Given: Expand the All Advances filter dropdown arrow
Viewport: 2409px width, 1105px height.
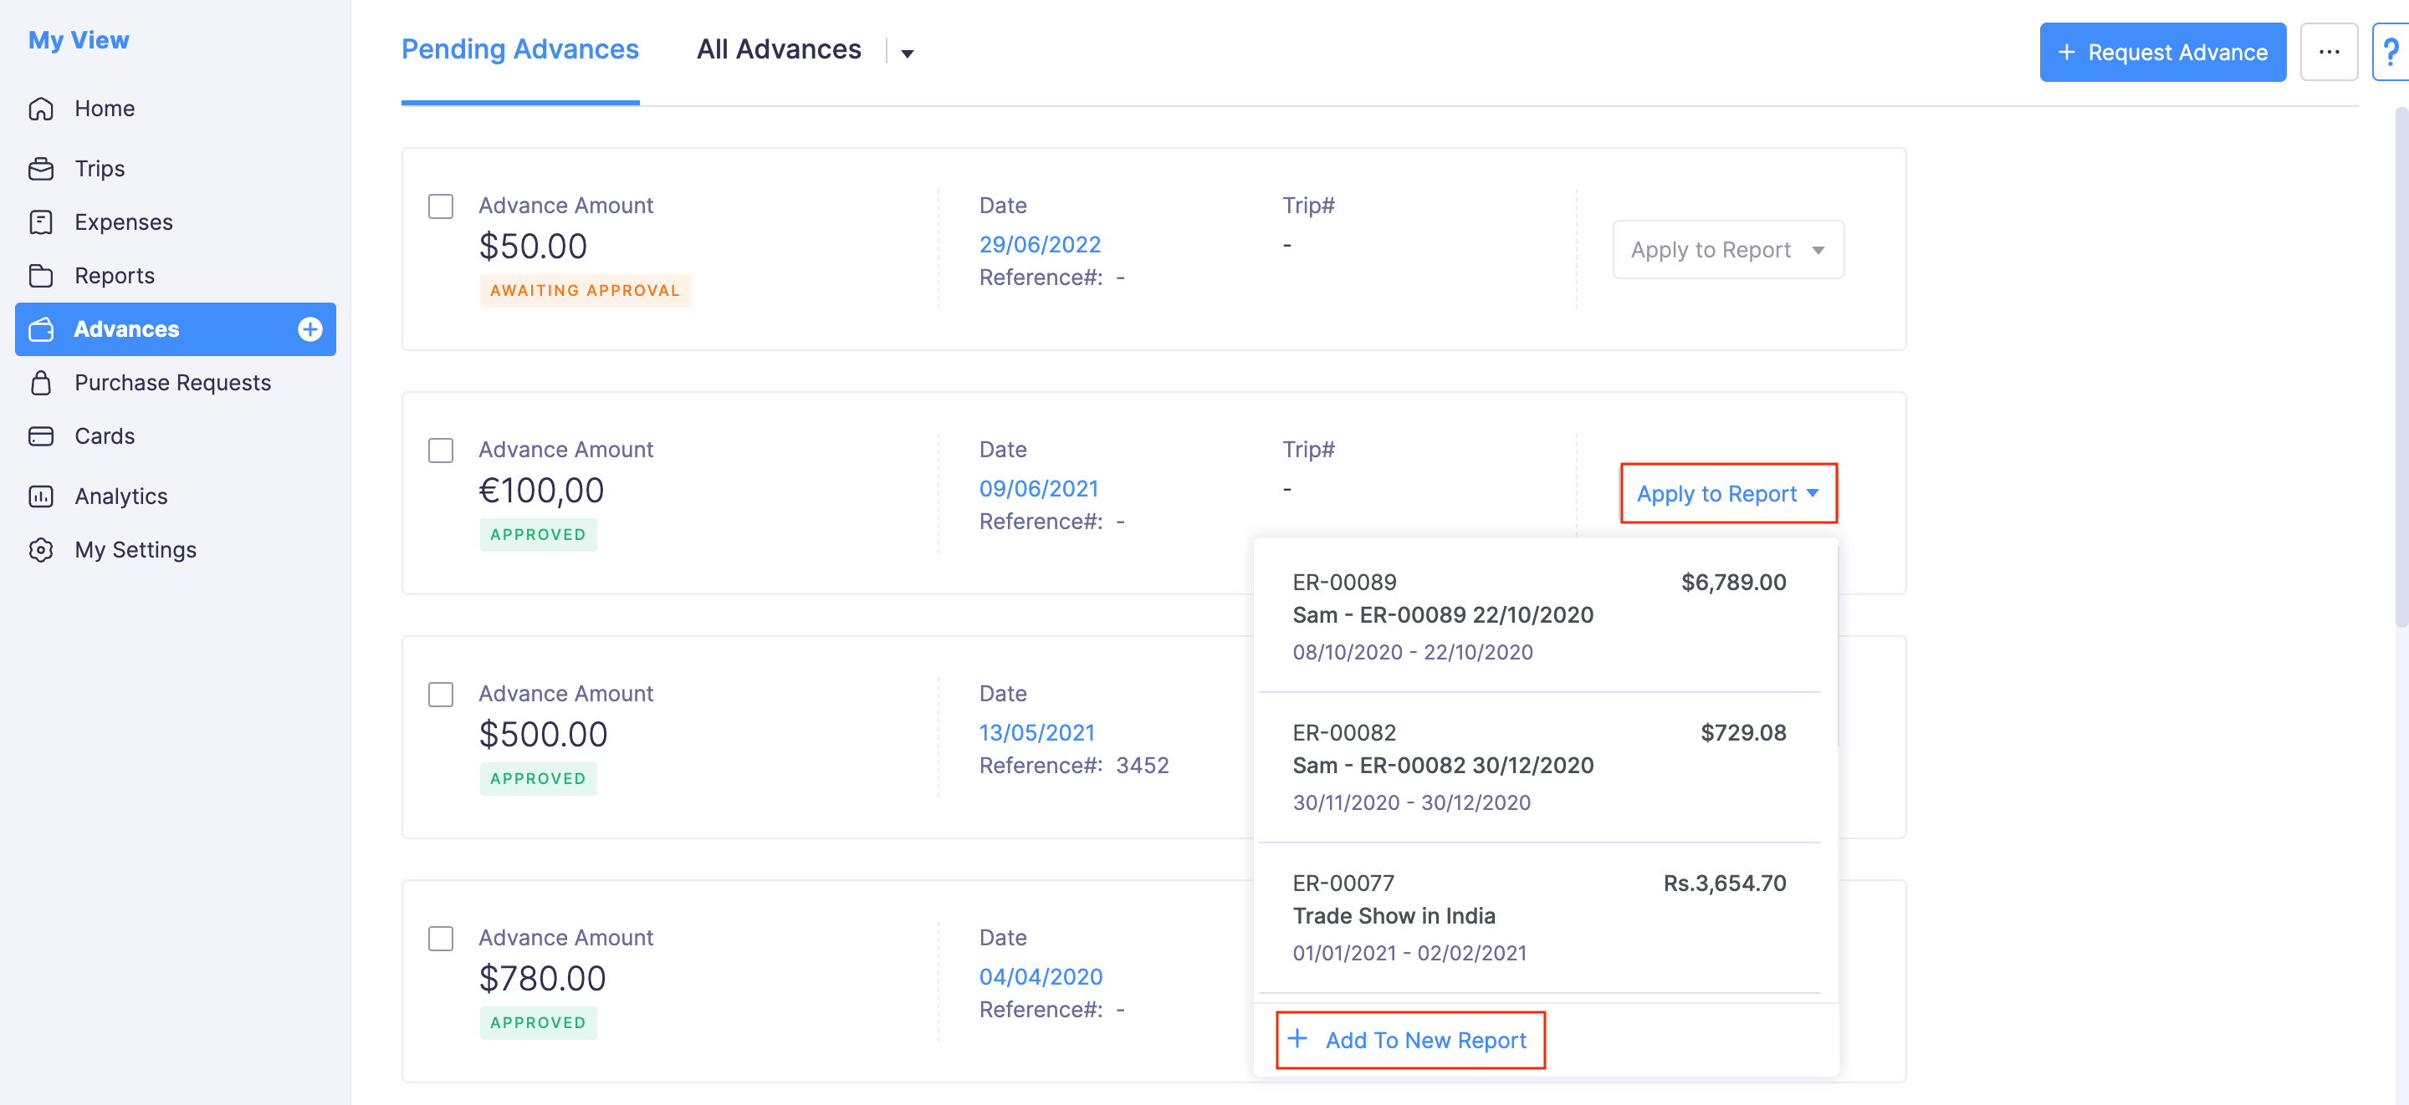Looking at the screenshot, I should 905,53.
